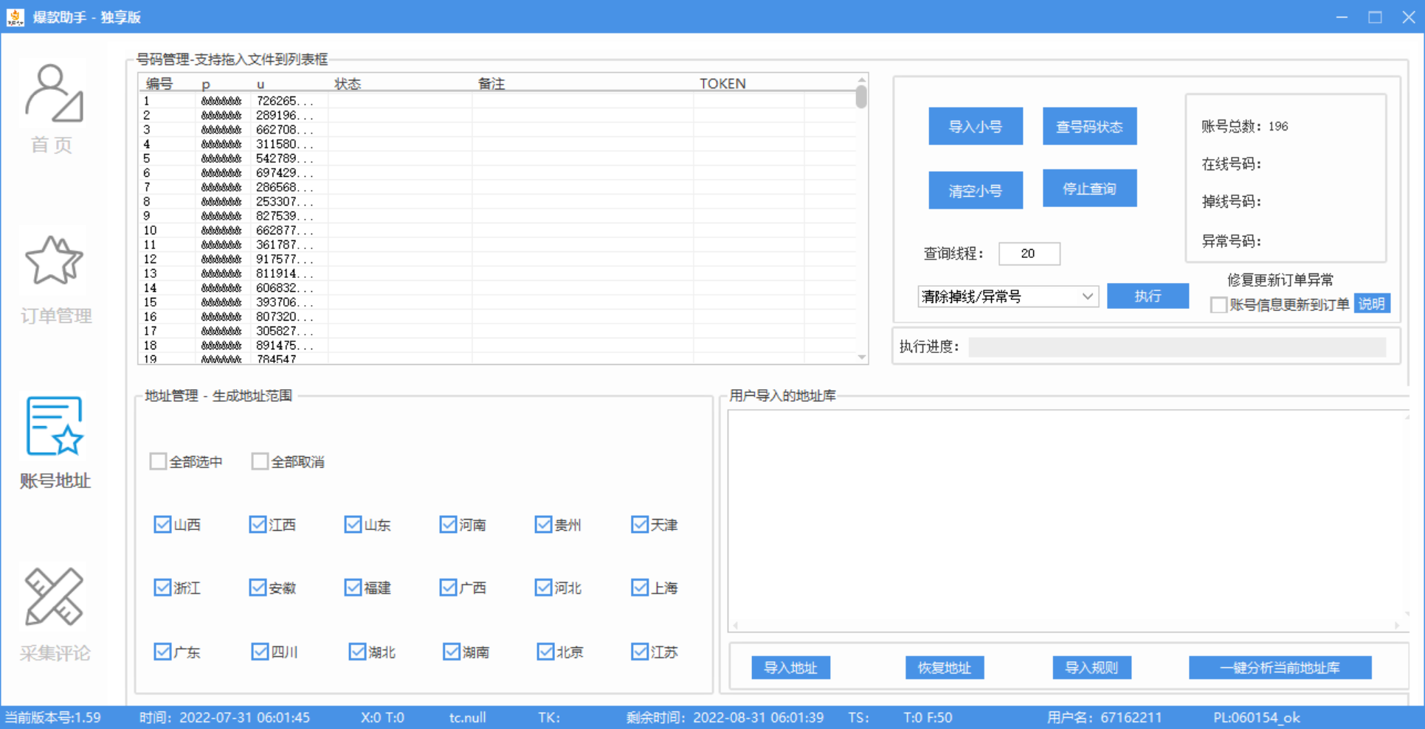Edit the 查询线程 thread count field

click(1029, 254)
